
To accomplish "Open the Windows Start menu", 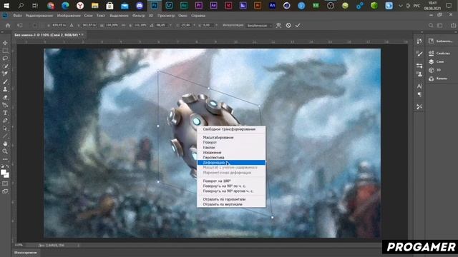I will coord(6,5).
